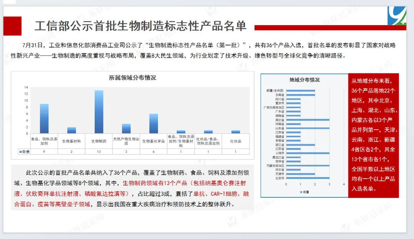Image resolution: width=414 pixels, height=239 pixels.
Task: Click the blue-green logo in top-right corner
Action: (x=397, y=16)
